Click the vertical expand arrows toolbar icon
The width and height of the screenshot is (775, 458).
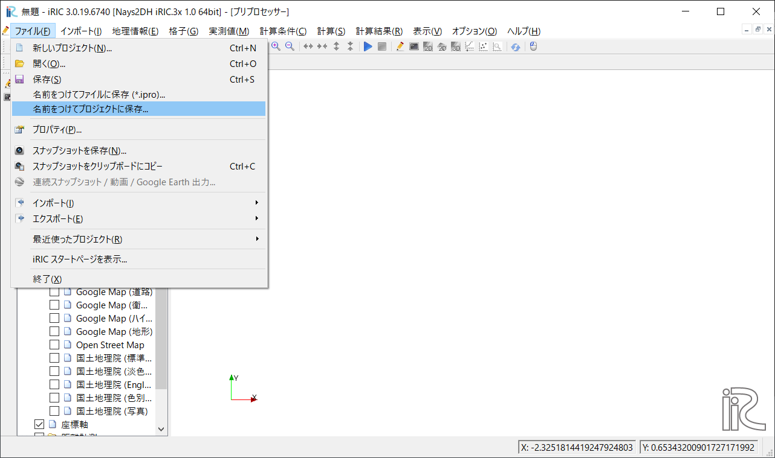(x=336, y=46)
